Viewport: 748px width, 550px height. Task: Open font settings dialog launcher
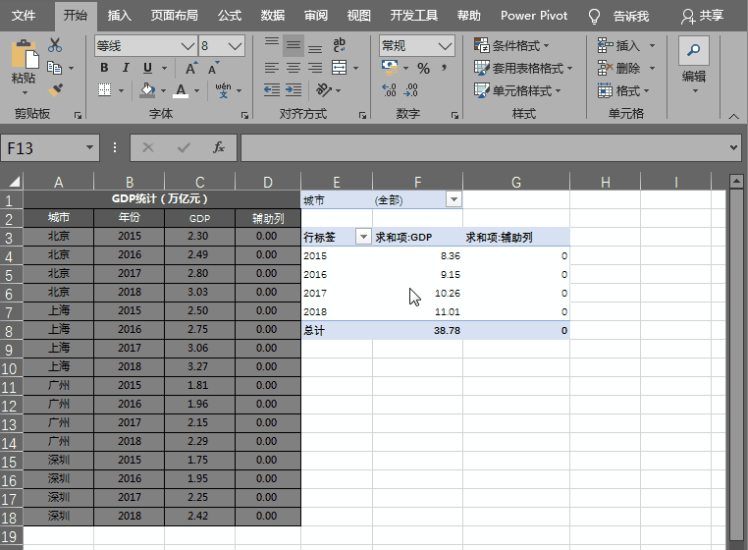[244, 115]
